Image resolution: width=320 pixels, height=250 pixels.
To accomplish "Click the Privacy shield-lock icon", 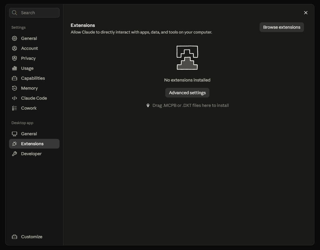I will [x=15, y=58].
